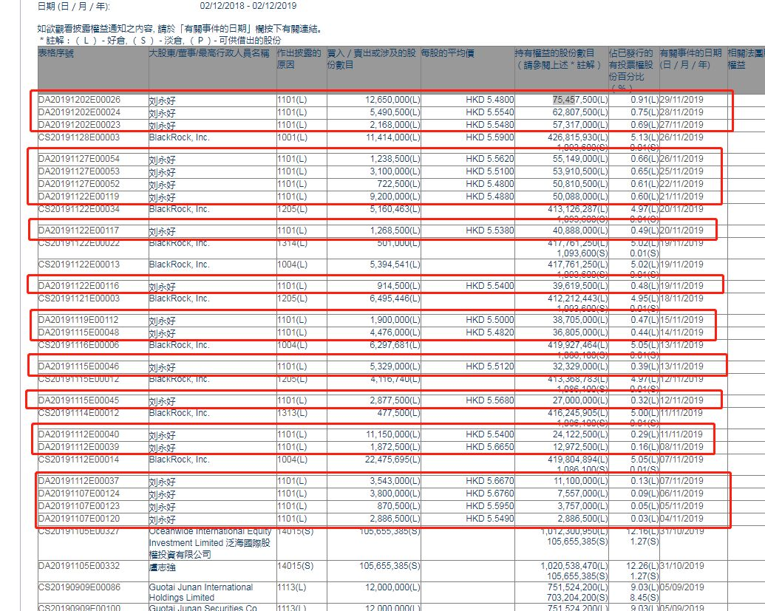Click form serial number DA20191119E00112
This screenshot has width=765, height=611.
click(79, 320)
